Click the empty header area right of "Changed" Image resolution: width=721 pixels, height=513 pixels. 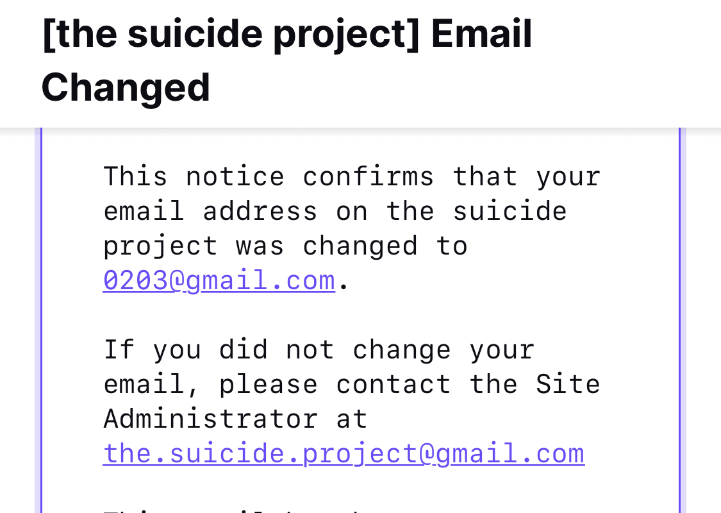449,88
